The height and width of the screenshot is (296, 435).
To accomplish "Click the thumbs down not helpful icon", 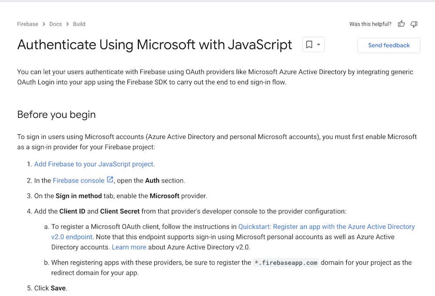I will coord(414,24).
